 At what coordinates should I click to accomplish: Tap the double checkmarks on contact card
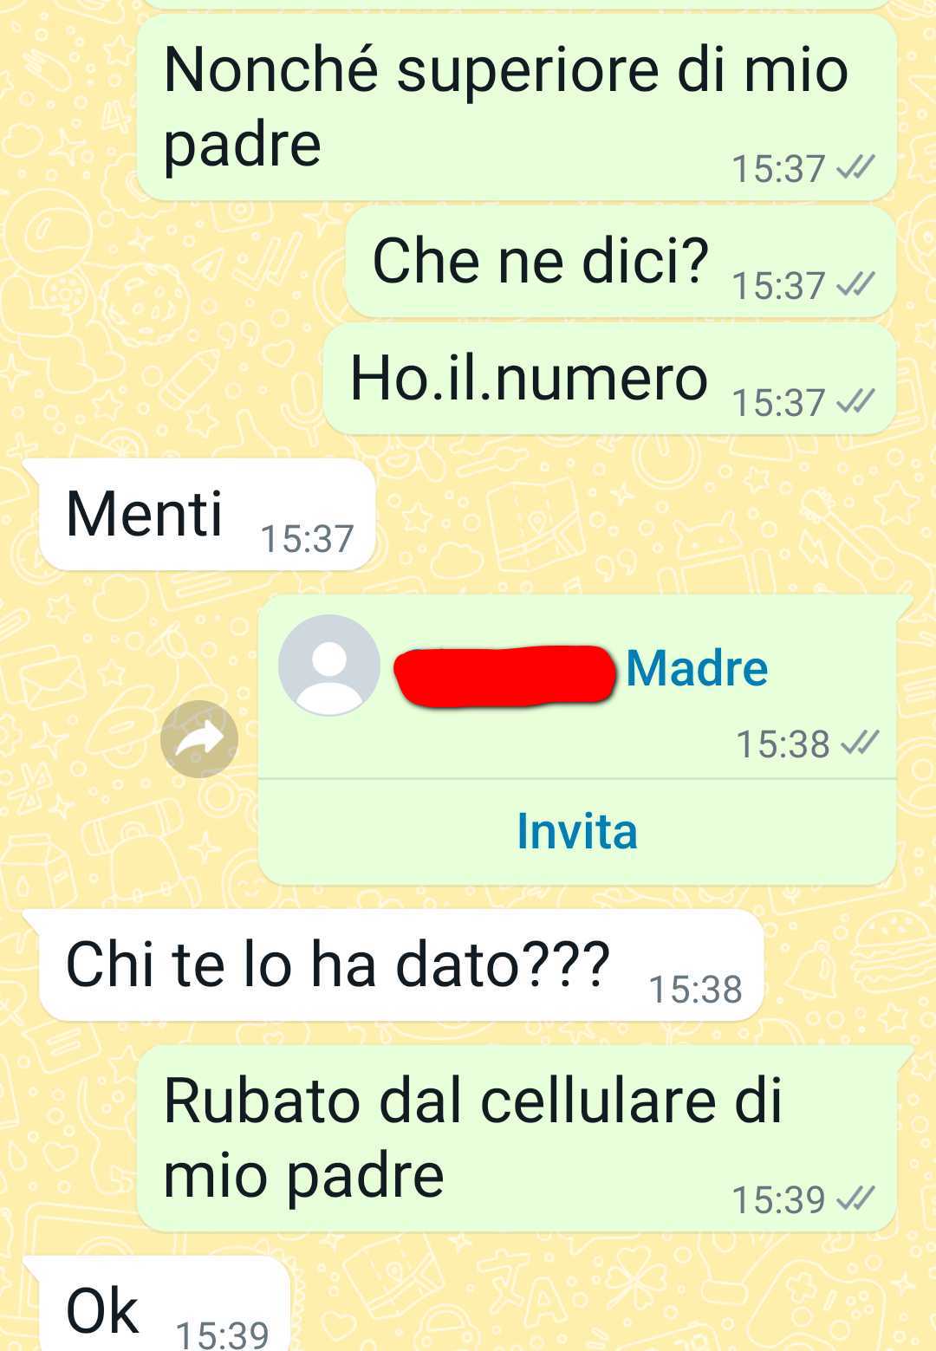(860, 743)
